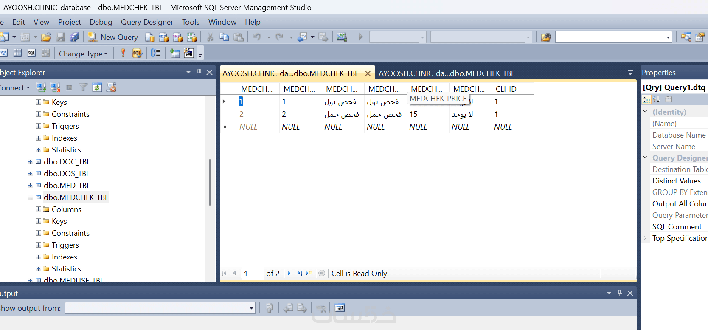
Task: Toggle the Diagram pane icon
Action: point(4,53)
